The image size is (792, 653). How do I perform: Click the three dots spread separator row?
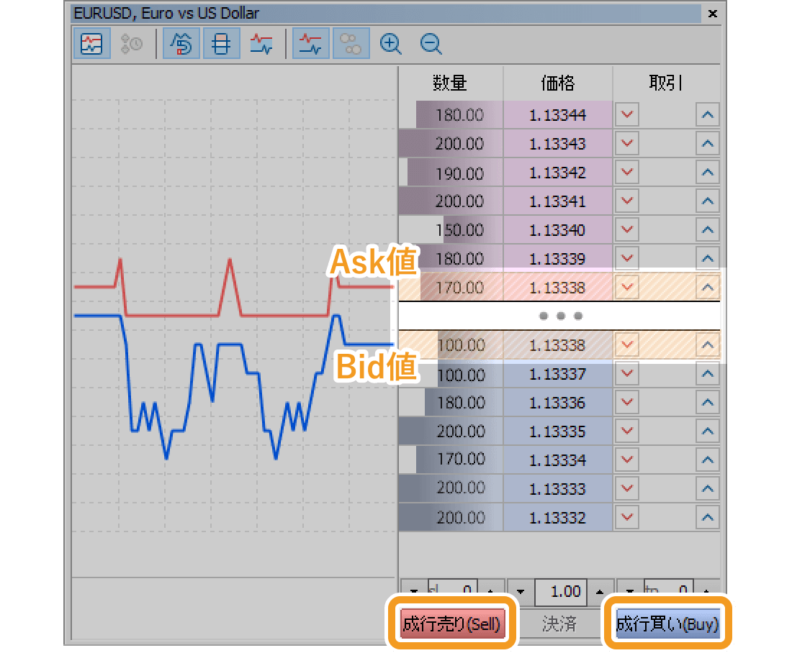click(559, 316)
